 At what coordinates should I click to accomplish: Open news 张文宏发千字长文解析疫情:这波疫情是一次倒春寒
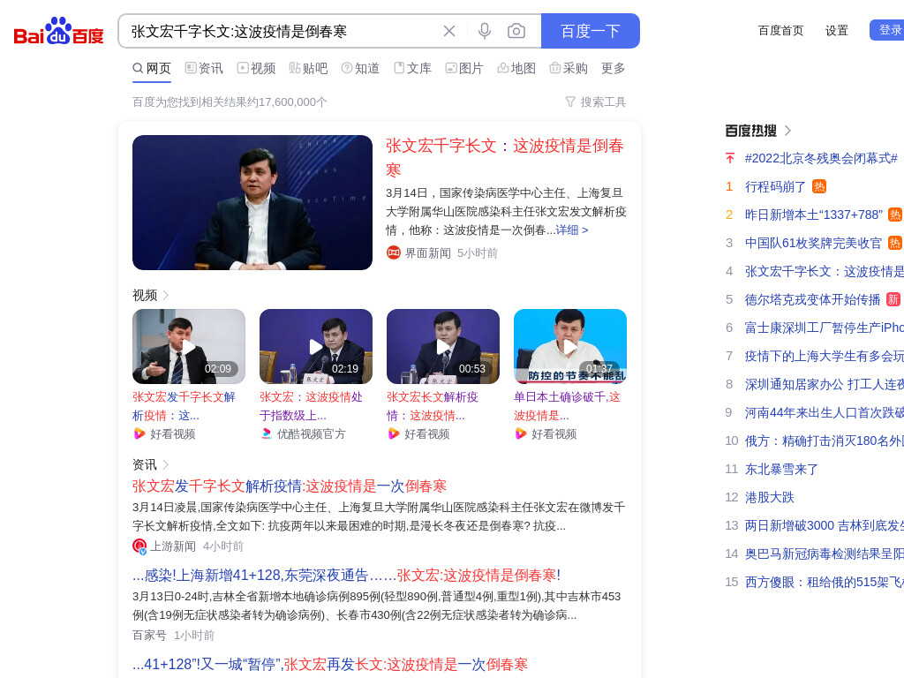click(x=290, y=486)
